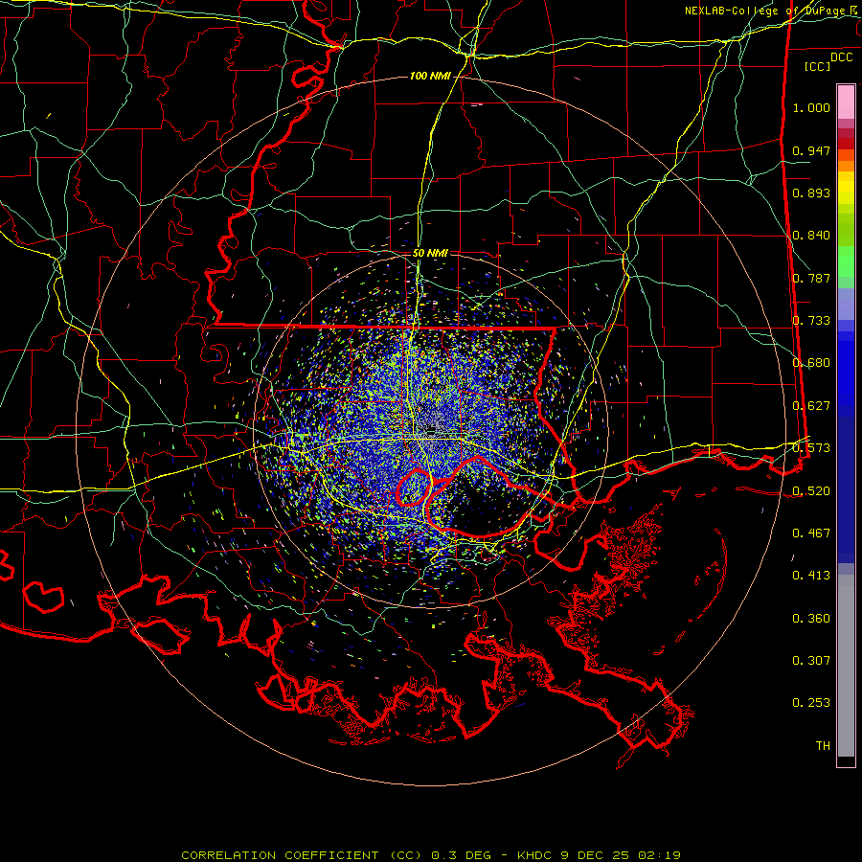Image resolution: width=862 pixels, height=862 pixels.
Task: Click the 1.000 value on the scale
Action: pos(811,107)
